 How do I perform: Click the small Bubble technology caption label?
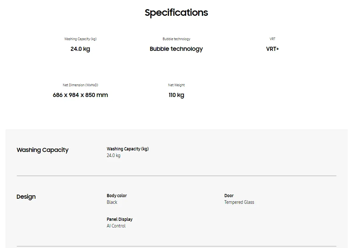176,39
